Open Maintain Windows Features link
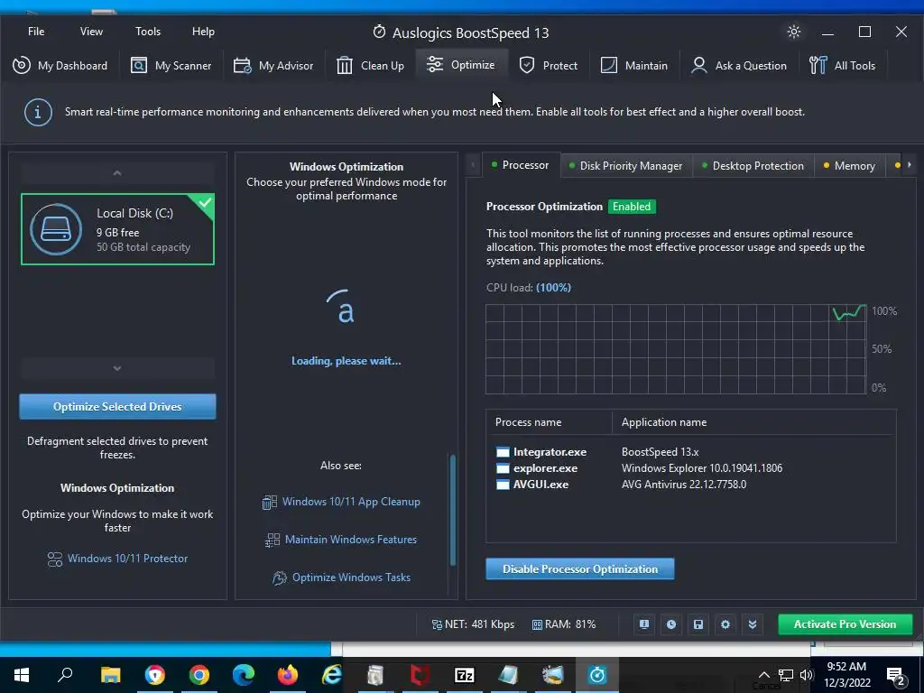The width and height of the screenshot is (924, 693). 340,540
